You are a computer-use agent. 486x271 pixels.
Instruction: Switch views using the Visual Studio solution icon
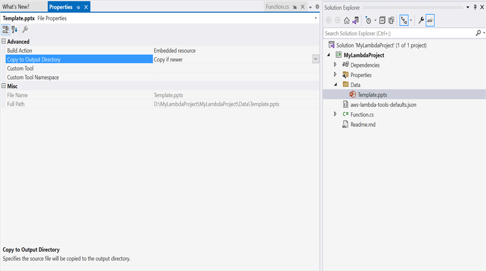tap(355, 20)
